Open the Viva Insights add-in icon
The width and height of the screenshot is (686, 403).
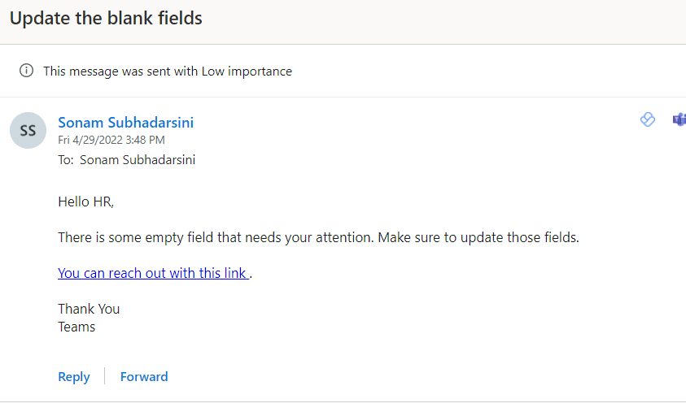pos(648,119)
